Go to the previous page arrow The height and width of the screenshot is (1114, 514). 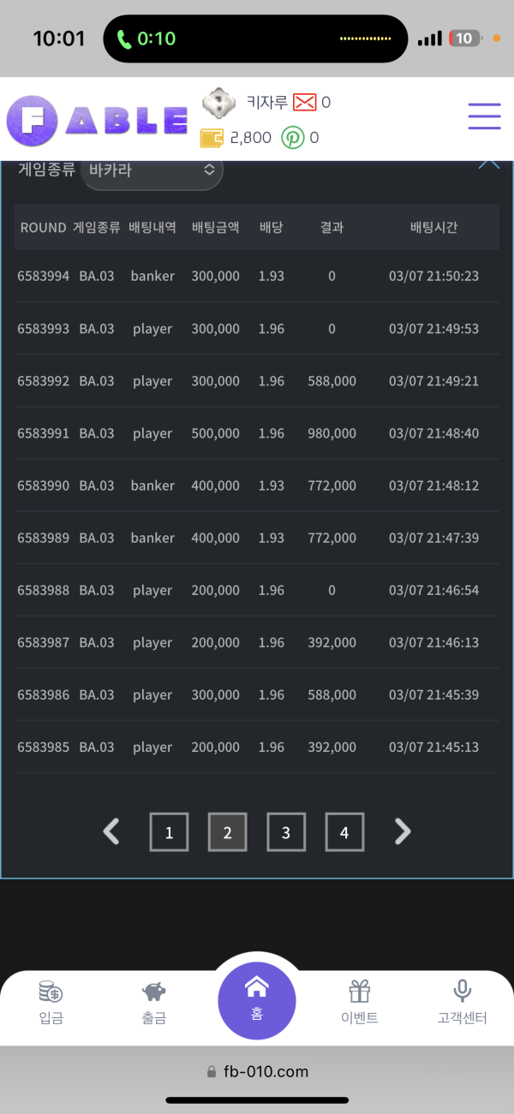pos(111,831)
